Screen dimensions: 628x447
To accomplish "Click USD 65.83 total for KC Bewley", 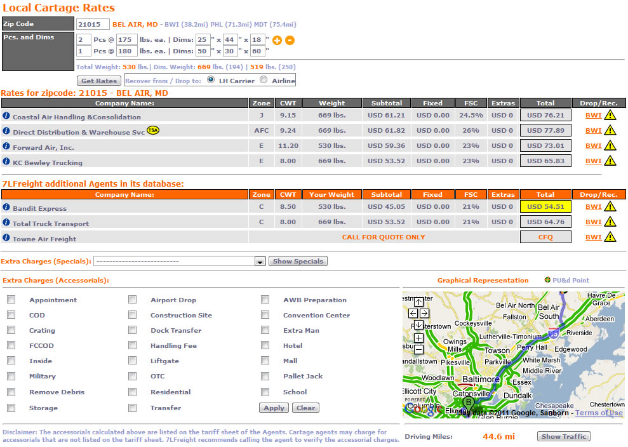I will point(545,161).
